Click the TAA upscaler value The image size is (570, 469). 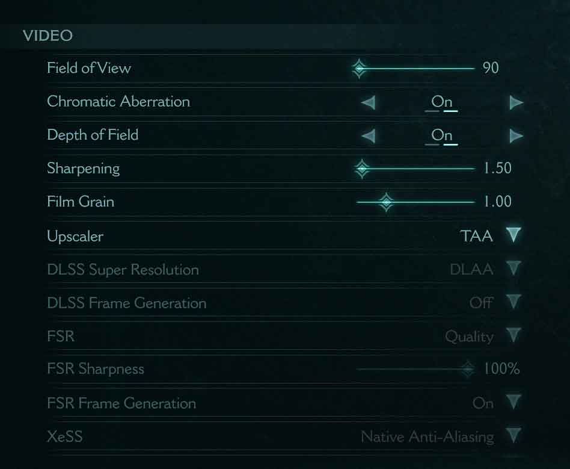[477, 236]
